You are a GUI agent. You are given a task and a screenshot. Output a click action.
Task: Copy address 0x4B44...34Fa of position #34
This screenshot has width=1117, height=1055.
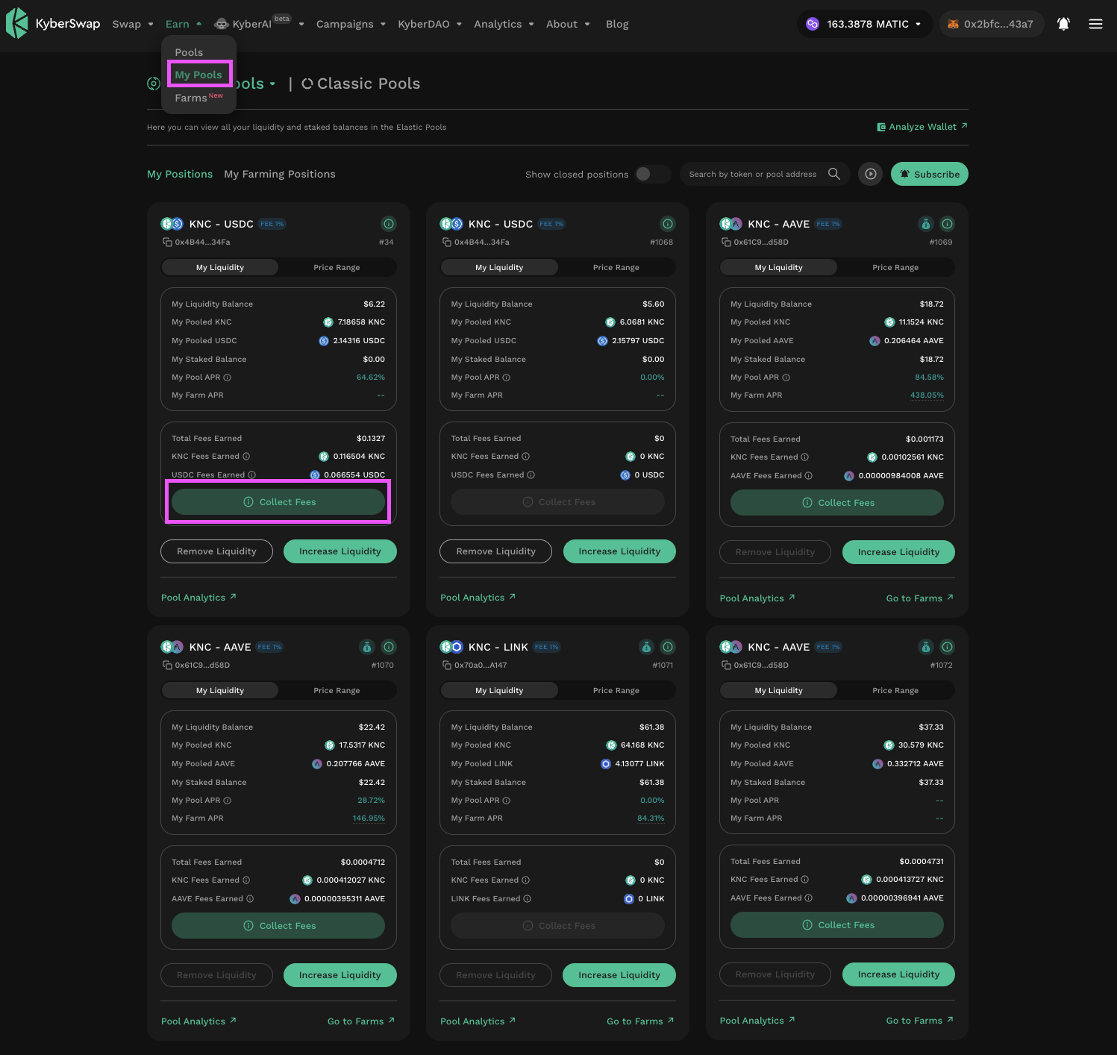[x=167, y=242]
